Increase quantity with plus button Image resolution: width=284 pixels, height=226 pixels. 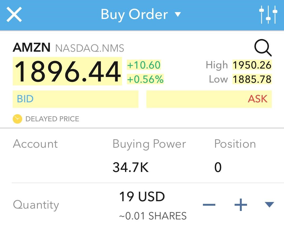(241, 205)
